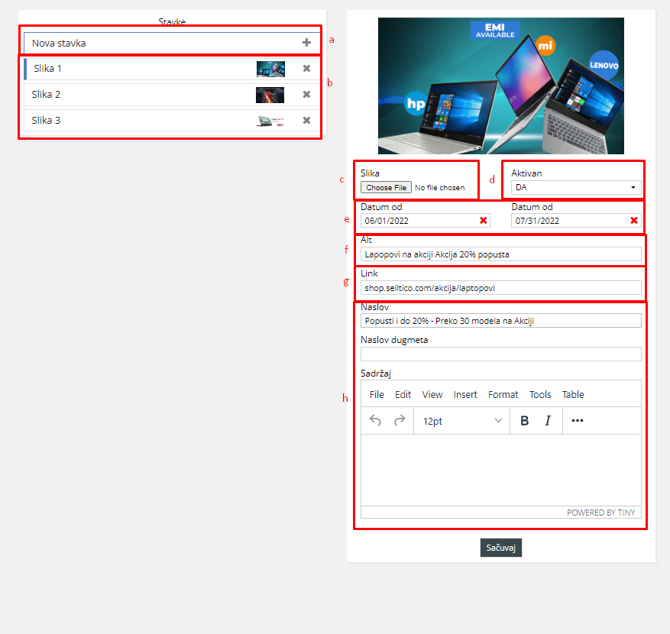Undo in the Sadržaj editor
The image size is (670, 634).
coord(375,421)
